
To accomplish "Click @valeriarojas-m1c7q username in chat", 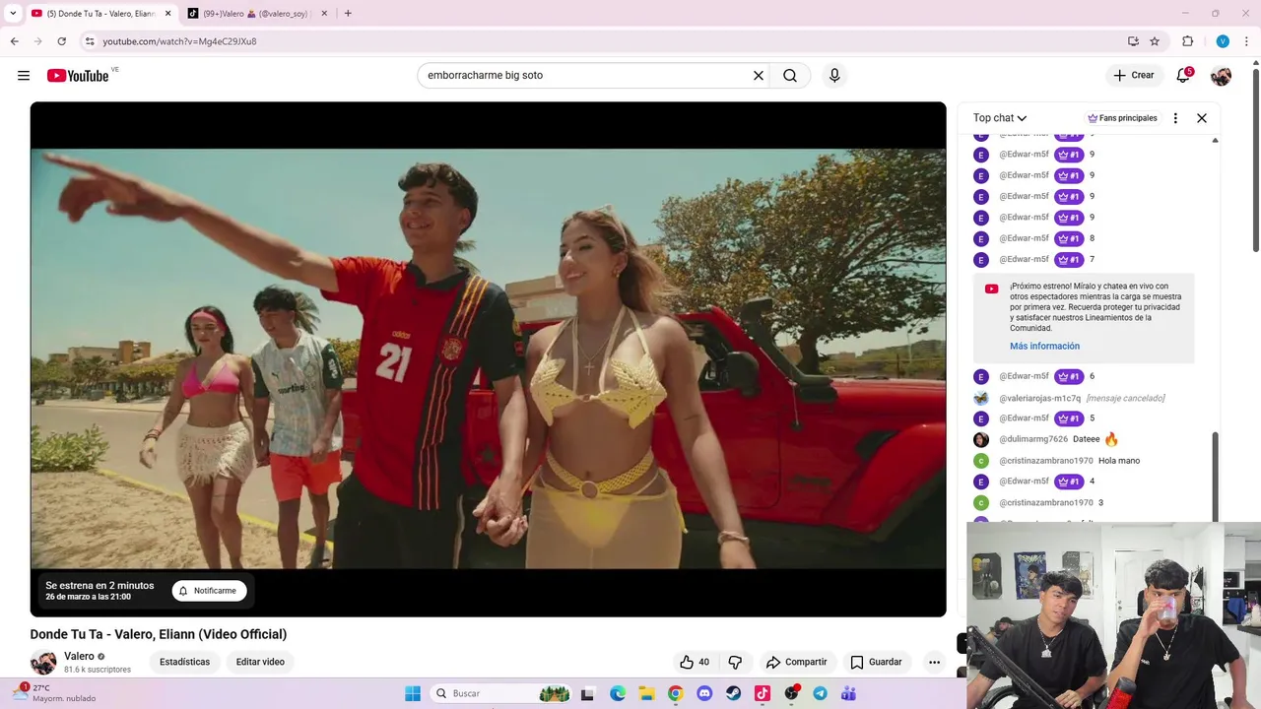I will click(x=1039, y=398).
